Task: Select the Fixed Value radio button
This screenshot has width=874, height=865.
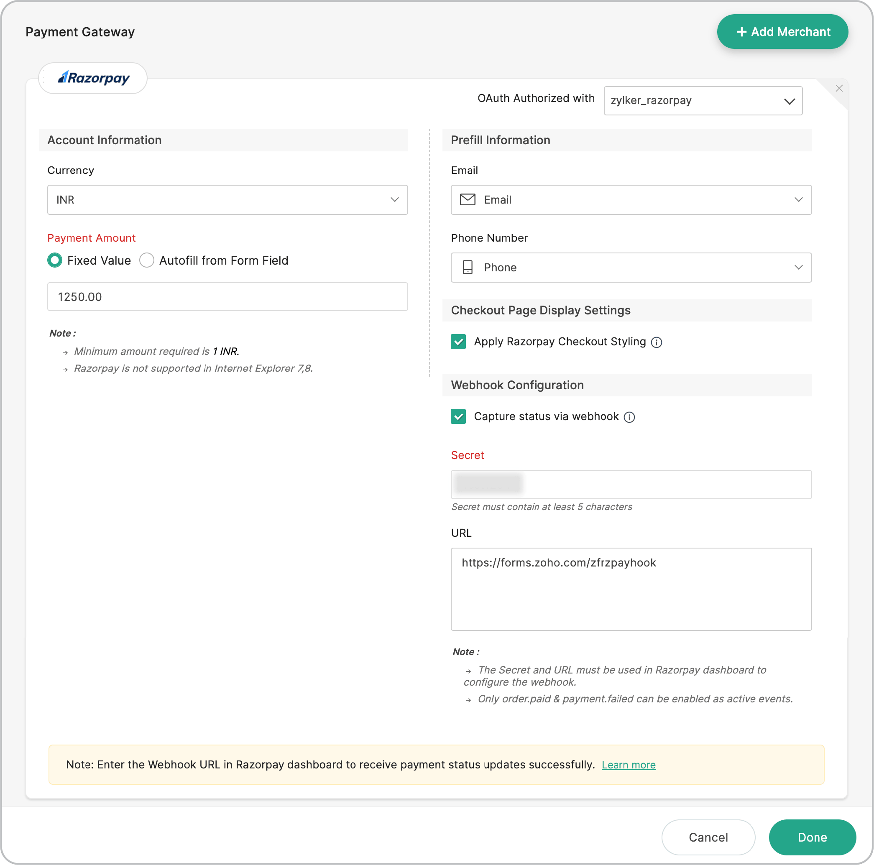Action: click(54, 260)
